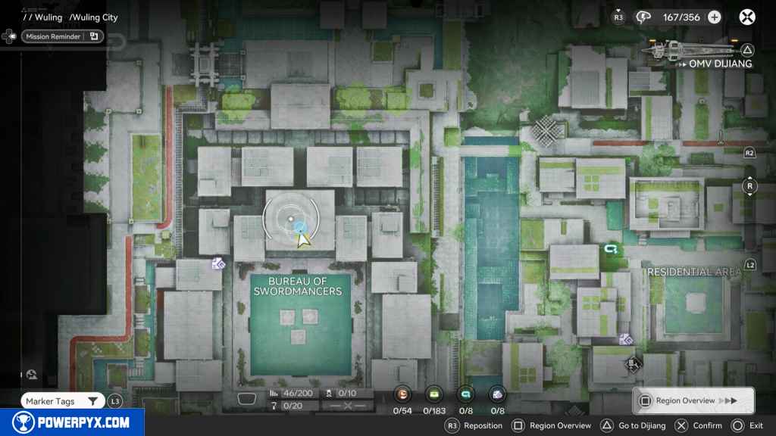
Task: Select the blue-white cube counter showing 0/8
Action: (497, 394)
